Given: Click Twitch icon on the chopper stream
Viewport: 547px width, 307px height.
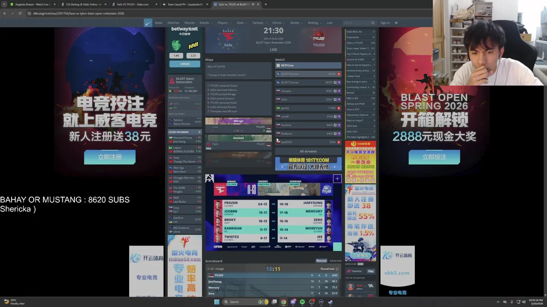Looking at the screenshot, I should click(339, 91).
